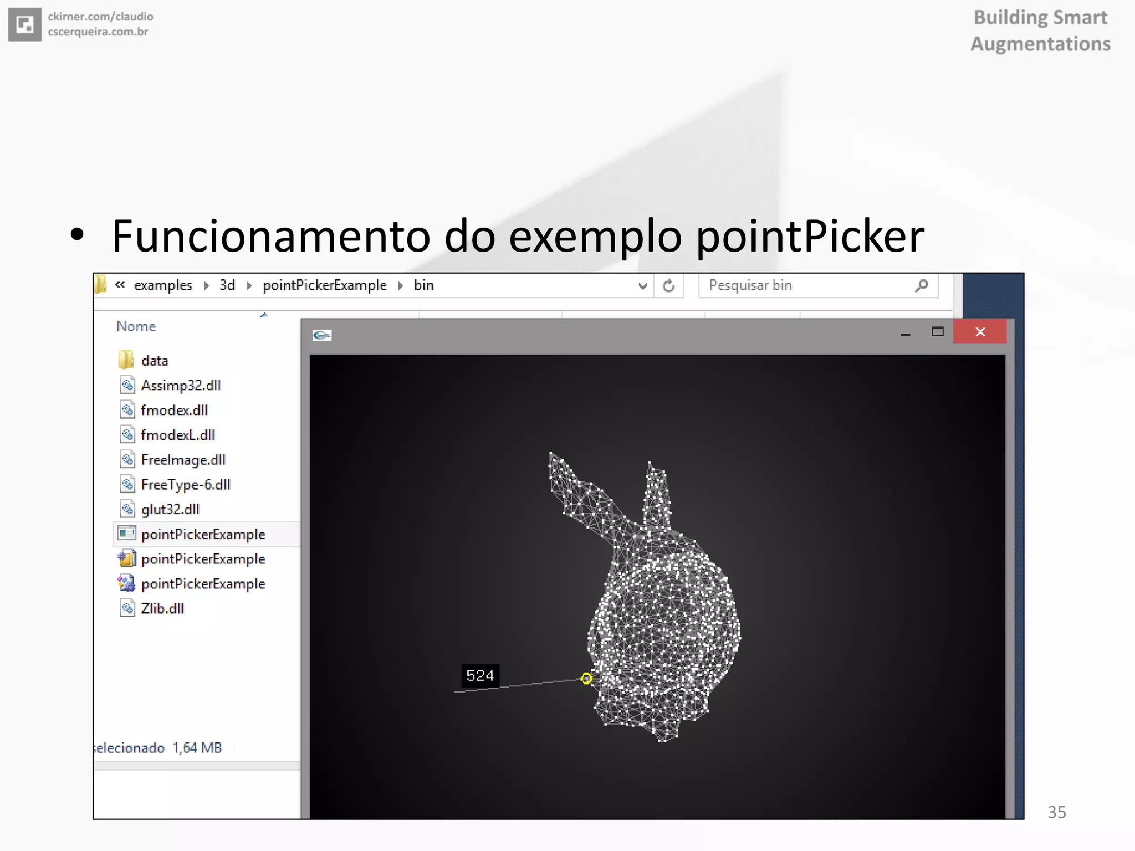1135x851 pixels.
Task: Expand the 3d breadcrumb arrow
Action: [x=249, y=286]
